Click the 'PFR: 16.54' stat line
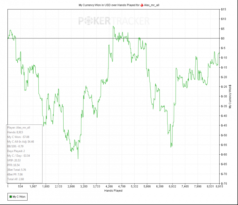Image resolution: width=238 pixels, height=205 pixels. (13, 165)
